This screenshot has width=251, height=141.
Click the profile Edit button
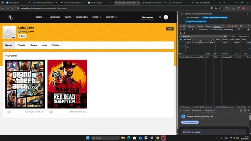click(x=170, y=29)
